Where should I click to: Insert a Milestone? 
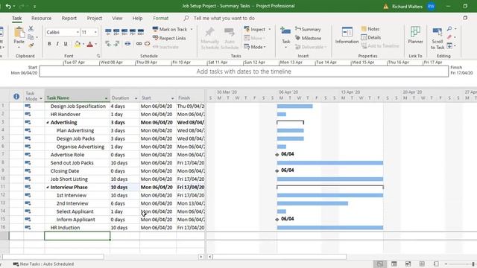[308, 38]
